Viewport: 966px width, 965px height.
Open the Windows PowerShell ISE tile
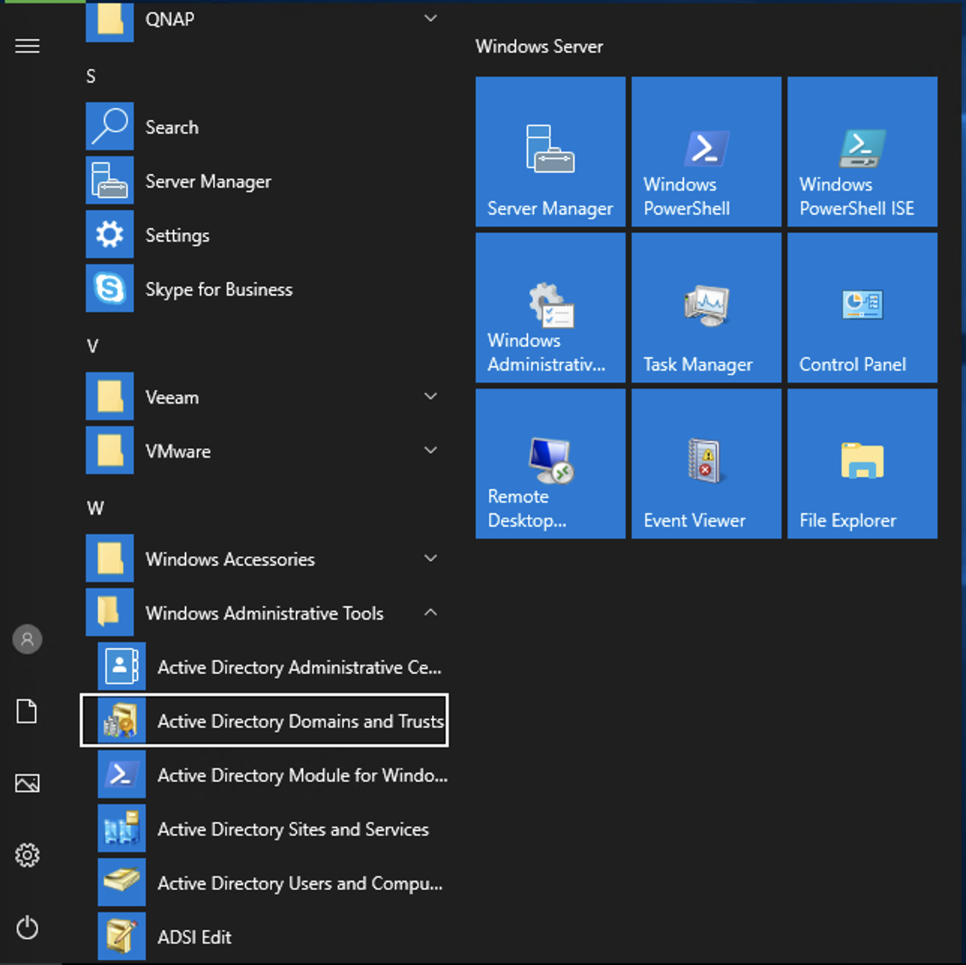tap(862, 152)
